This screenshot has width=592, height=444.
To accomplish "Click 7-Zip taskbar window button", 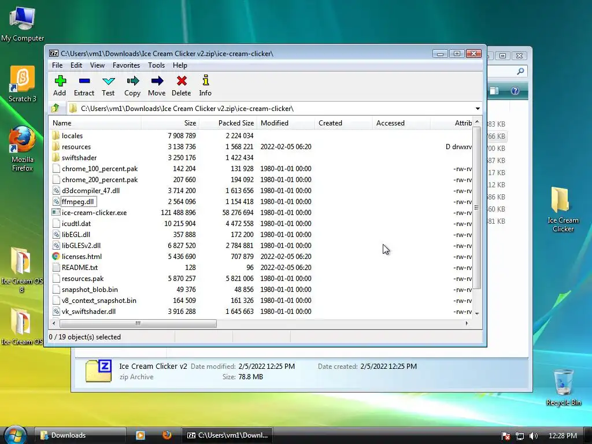I will pyautogui.click(x=227, y=435).
